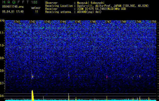The width and height of the screenshot is (159, 101).
Task: Click the 'Observer' field label
Action: 51,3
